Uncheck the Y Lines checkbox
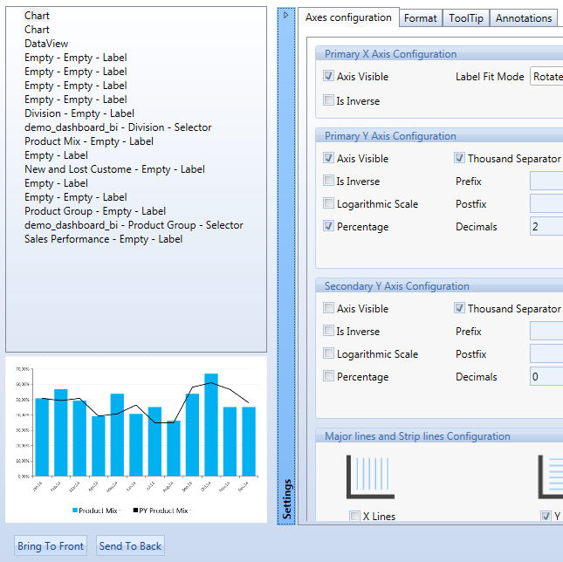563x562 pixels. click(x=546, y=516)
